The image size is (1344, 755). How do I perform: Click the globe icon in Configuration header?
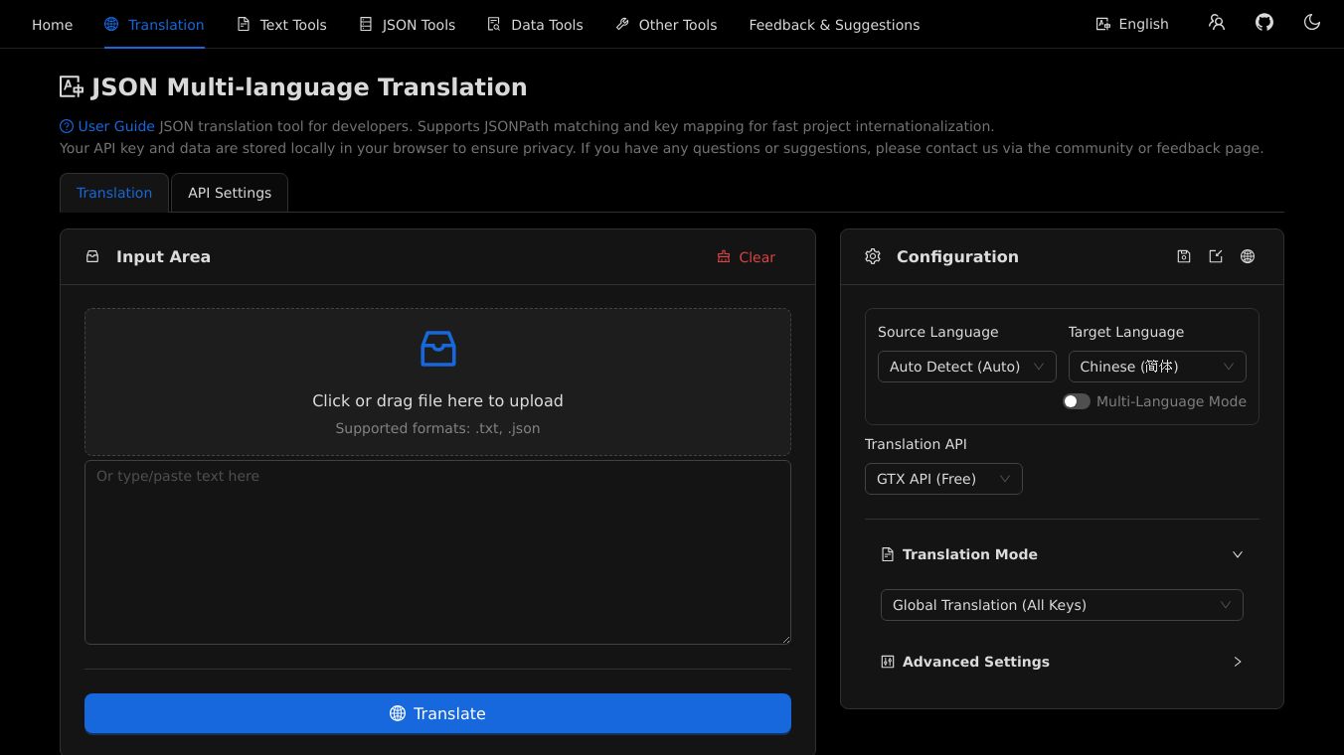pyautogui.click(x=1247, y=256)
